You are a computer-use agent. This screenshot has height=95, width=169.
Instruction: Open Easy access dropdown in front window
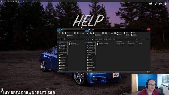pos(119,34)
